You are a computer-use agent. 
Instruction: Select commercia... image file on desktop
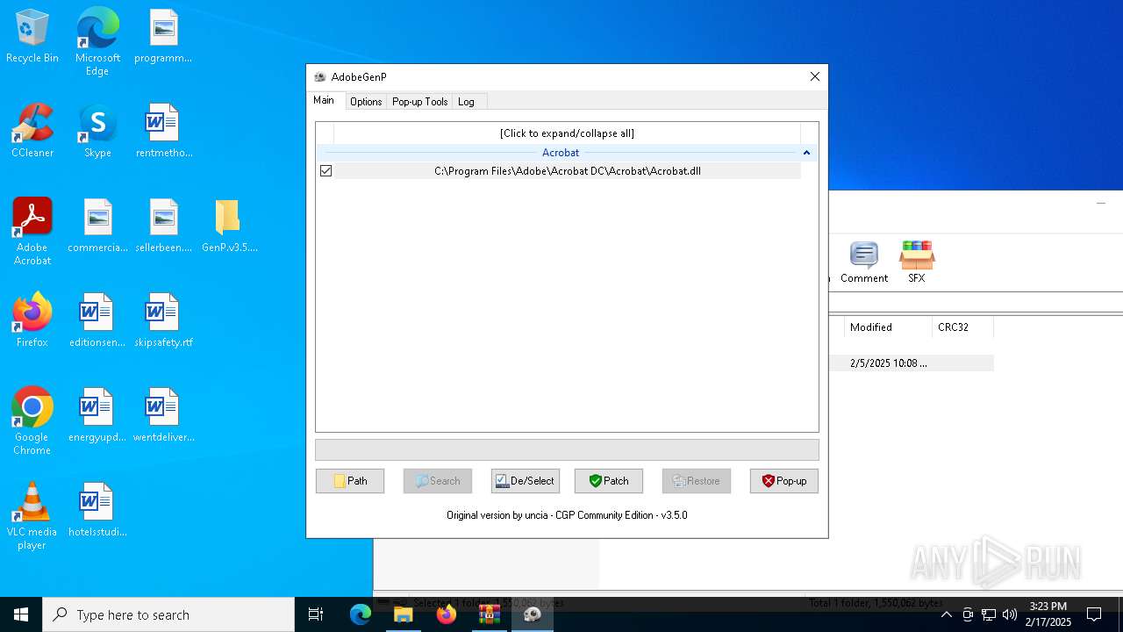[x=97, y=226]
